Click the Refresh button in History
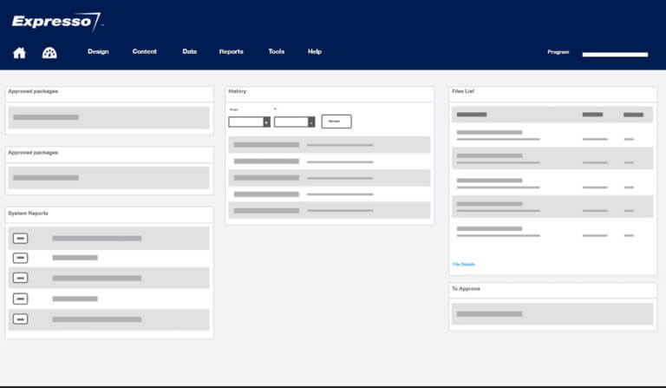The width and height of the screenshot is (666, 388). pyautogui.click(x=336, y=122)
